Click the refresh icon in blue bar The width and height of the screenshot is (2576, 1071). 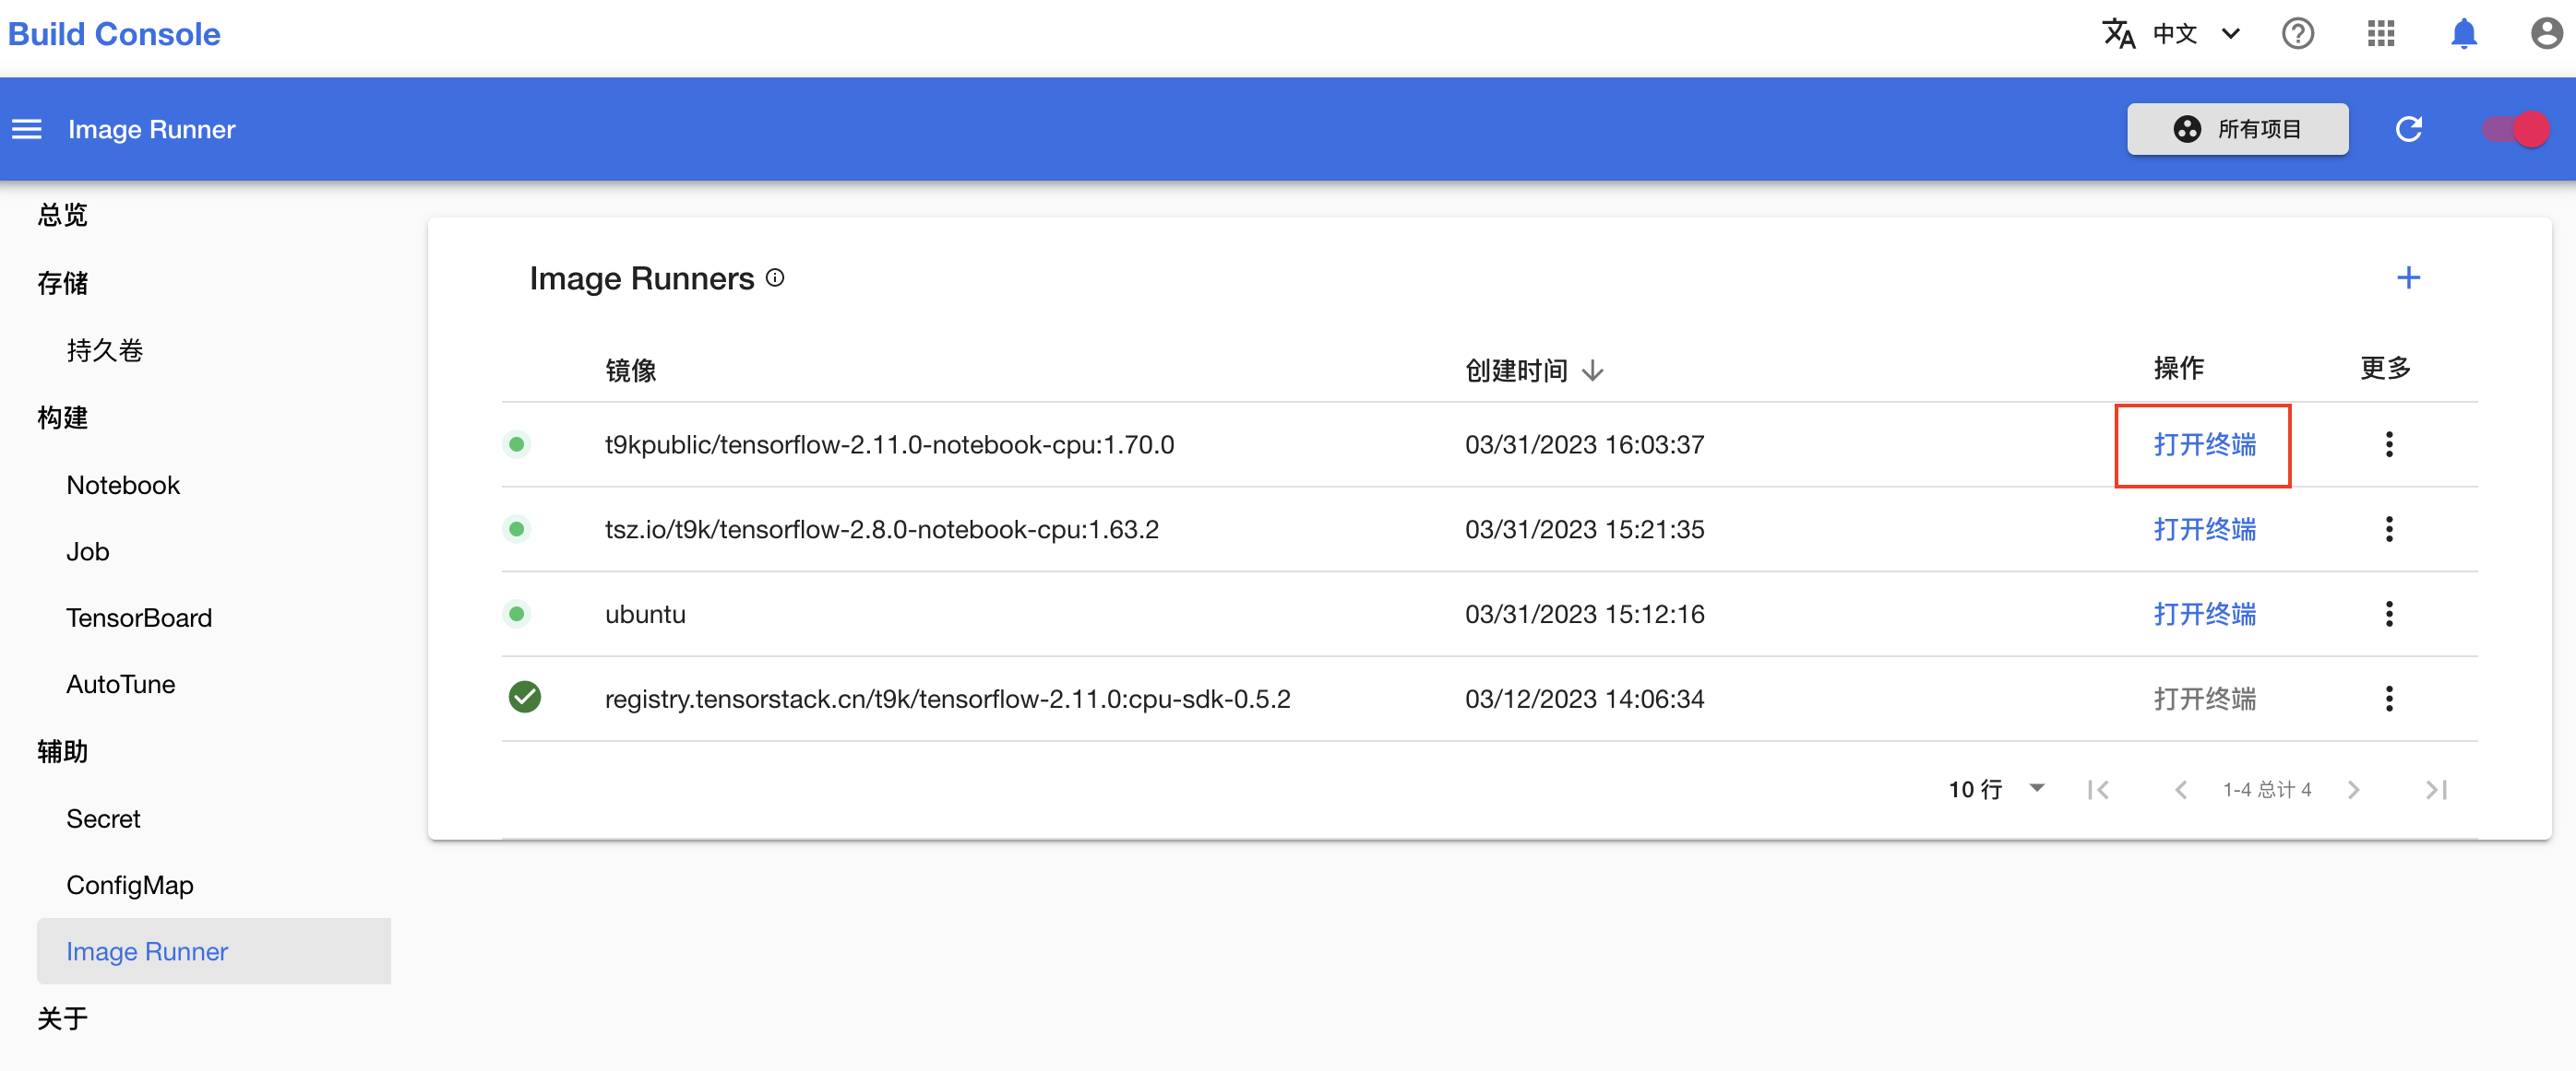pyautogui.click(x=2409, y=129)
